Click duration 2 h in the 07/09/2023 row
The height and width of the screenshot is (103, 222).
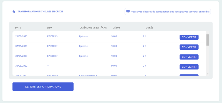[x=145, y=46]
